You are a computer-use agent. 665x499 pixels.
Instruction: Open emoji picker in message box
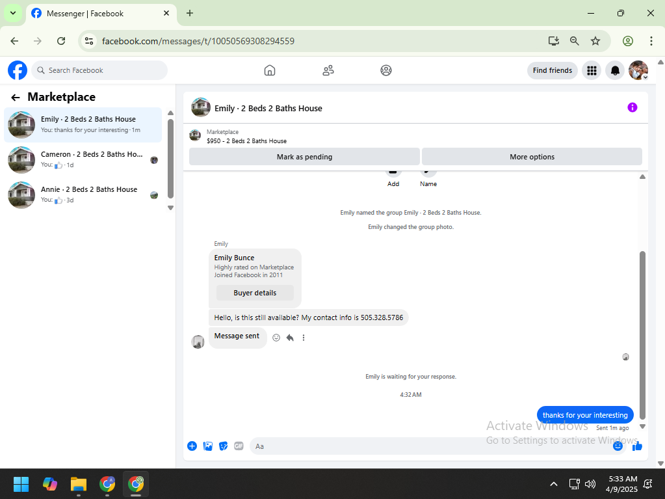coord(618,446)
